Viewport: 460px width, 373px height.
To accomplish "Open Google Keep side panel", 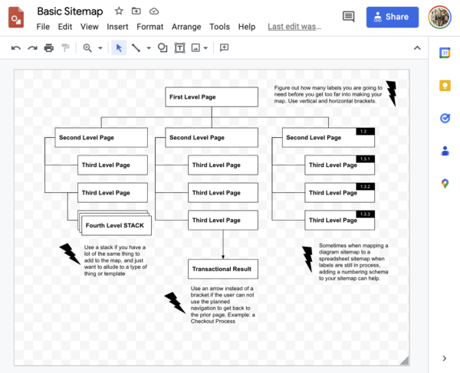I will 445,86.
